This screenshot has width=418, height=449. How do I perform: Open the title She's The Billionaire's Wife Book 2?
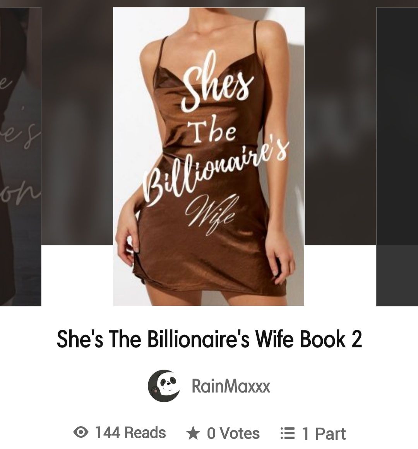click(x=209, y=339)
